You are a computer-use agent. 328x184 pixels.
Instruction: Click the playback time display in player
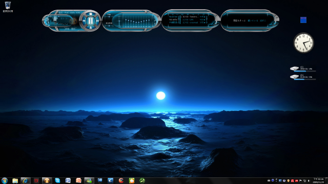point(64,18)
